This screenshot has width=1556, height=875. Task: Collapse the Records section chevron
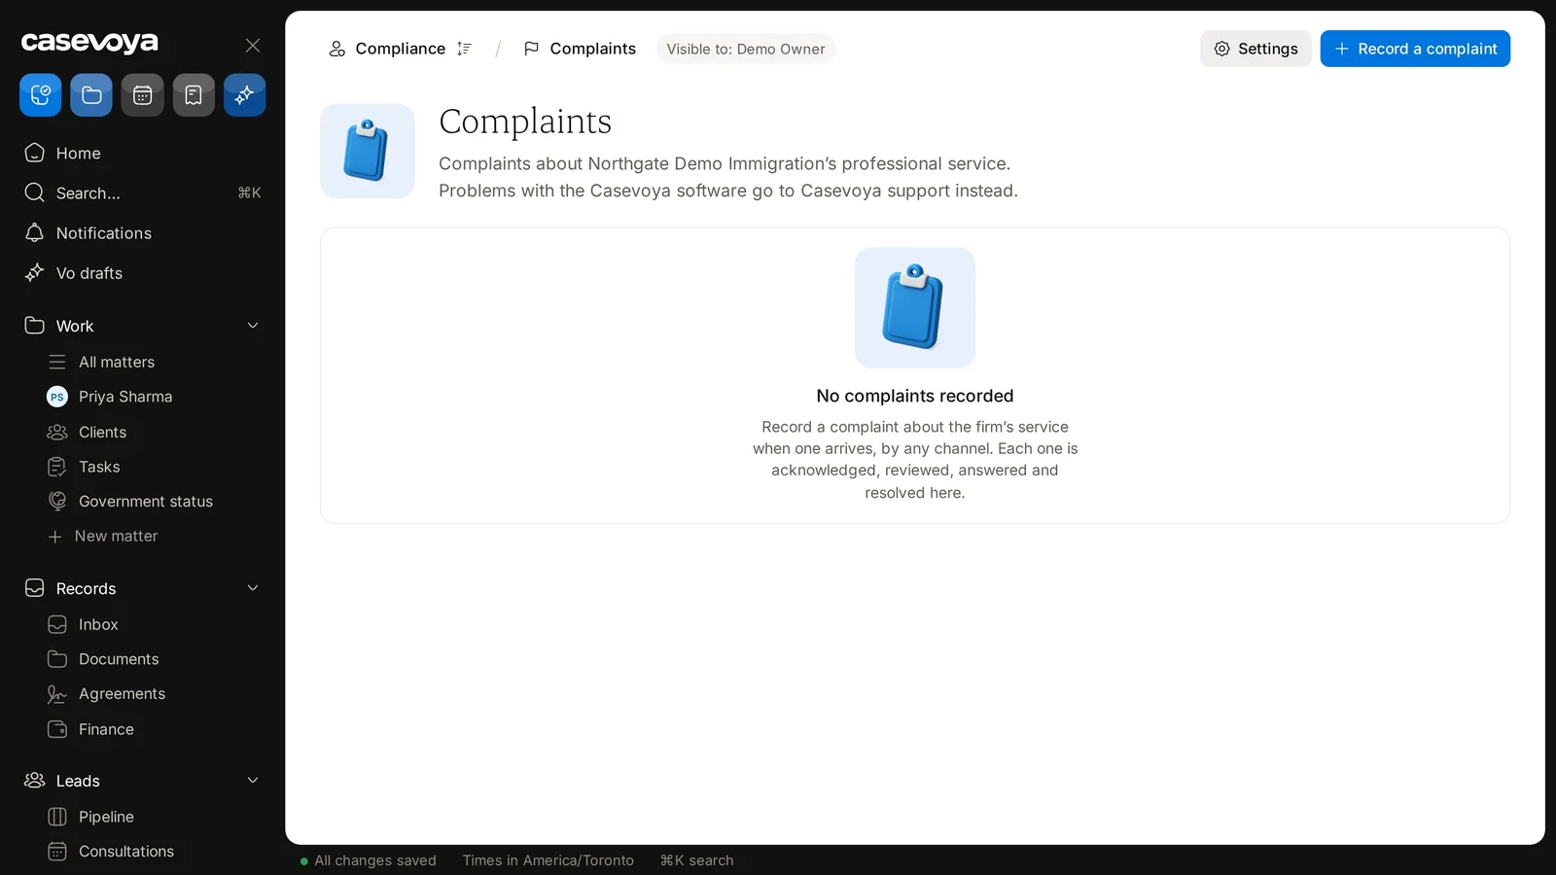[253, 588]
